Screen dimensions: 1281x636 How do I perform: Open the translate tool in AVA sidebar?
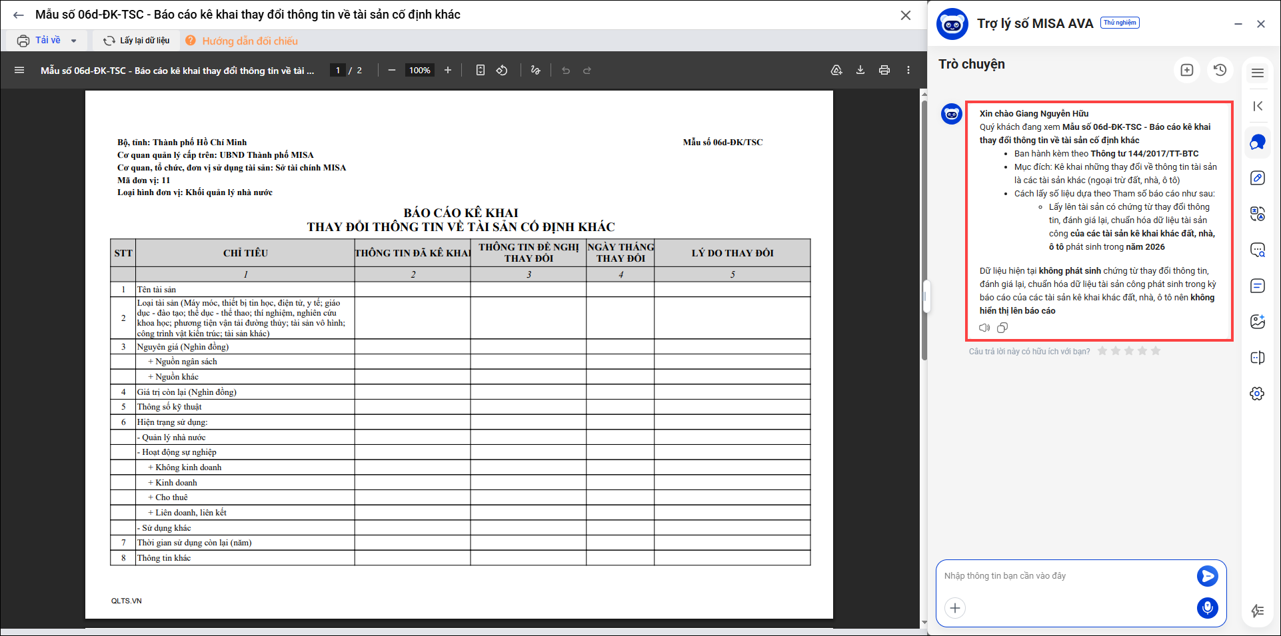[x=1258, y=214]
